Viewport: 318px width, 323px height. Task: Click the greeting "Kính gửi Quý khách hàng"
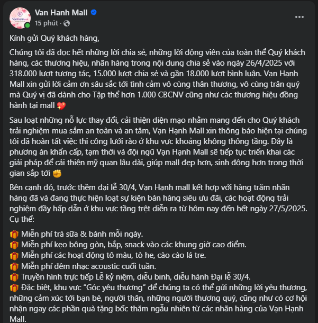[x=54, y=39]
